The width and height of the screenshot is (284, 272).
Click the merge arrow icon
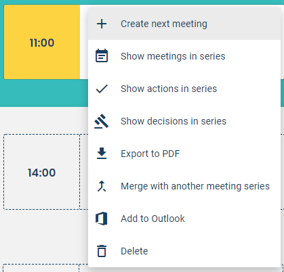coord(102,186)
